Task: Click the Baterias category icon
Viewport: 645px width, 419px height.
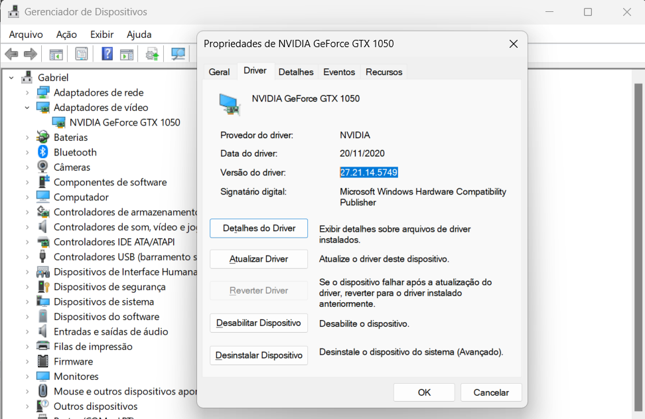Action: click(x=42, y=137)
